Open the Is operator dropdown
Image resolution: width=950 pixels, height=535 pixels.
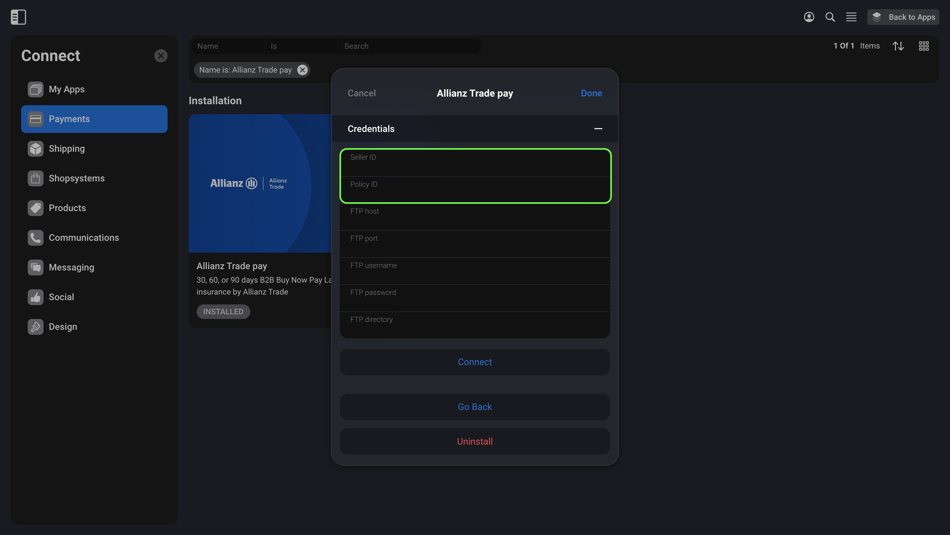point(301,46)
